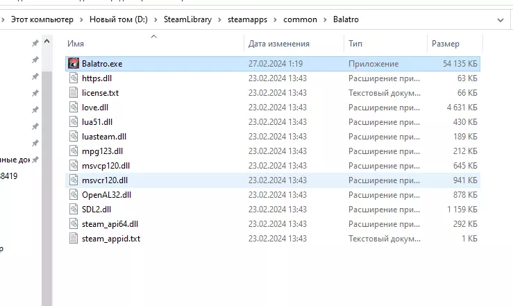Select the msvcp120.dll file name
This screenshot has height=306, width=513.
pyautogui.click(x=106, y=165)
